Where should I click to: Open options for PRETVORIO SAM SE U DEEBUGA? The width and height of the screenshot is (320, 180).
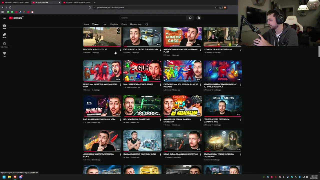pos(200,85)
